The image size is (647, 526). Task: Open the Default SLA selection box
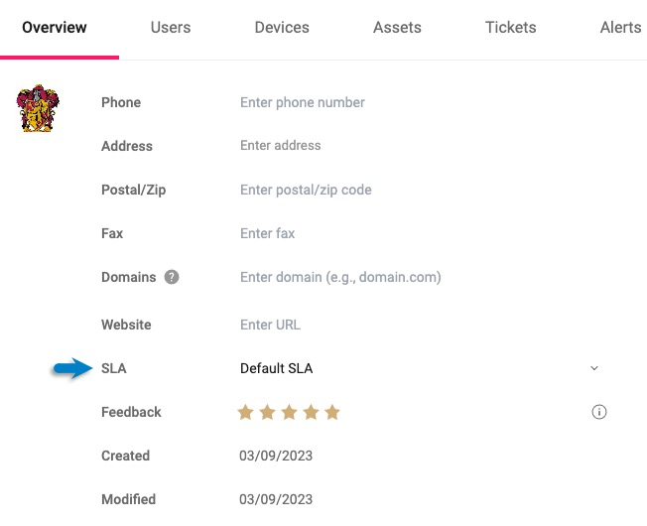click(x=420, y=368)
